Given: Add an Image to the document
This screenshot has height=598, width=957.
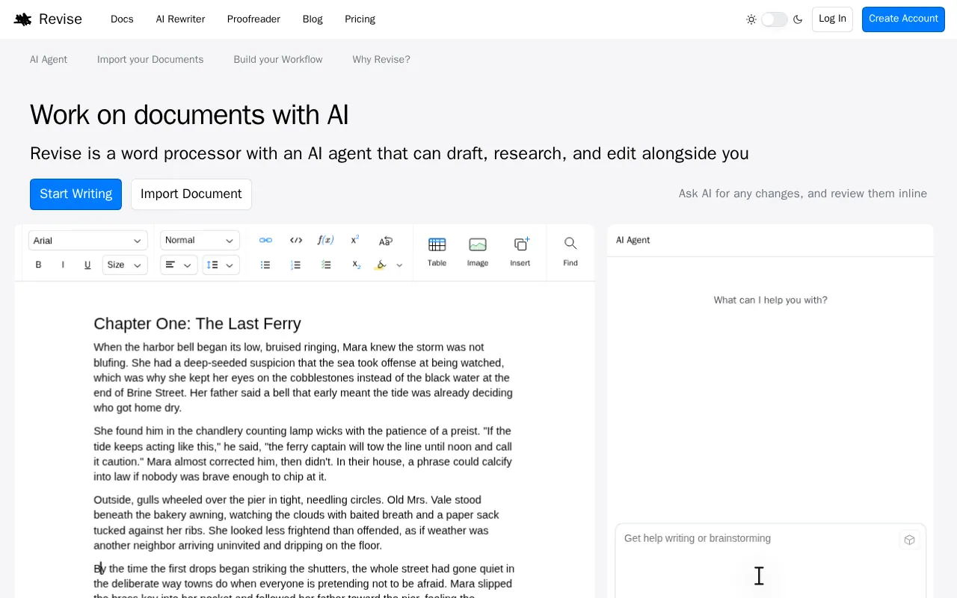Looking at the screenshot, I should (478, 252).
